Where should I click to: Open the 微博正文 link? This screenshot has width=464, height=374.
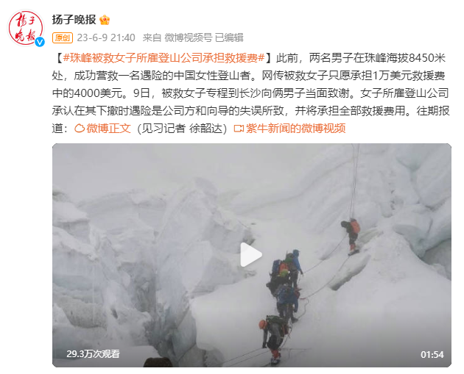coord(108,129)
